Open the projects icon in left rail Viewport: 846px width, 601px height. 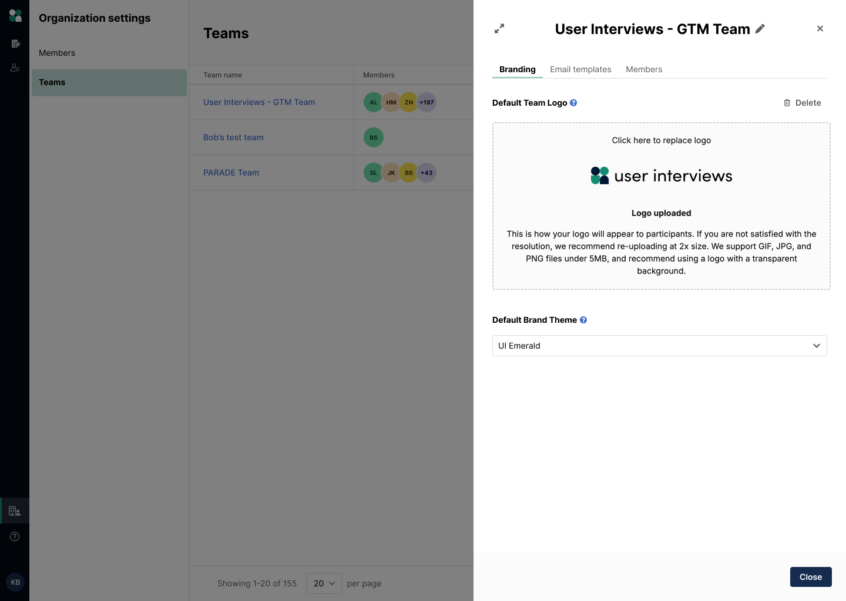pyautogui.click(x=15, y=43)
